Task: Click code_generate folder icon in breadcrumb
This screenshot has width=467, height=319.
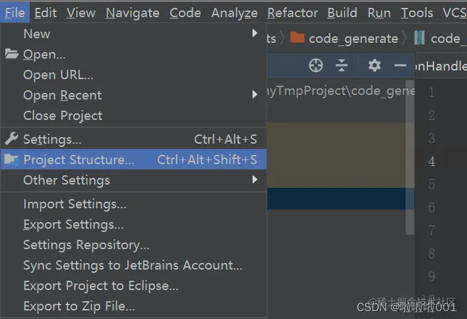Action: pyautogui.click(x=297, y=38)
